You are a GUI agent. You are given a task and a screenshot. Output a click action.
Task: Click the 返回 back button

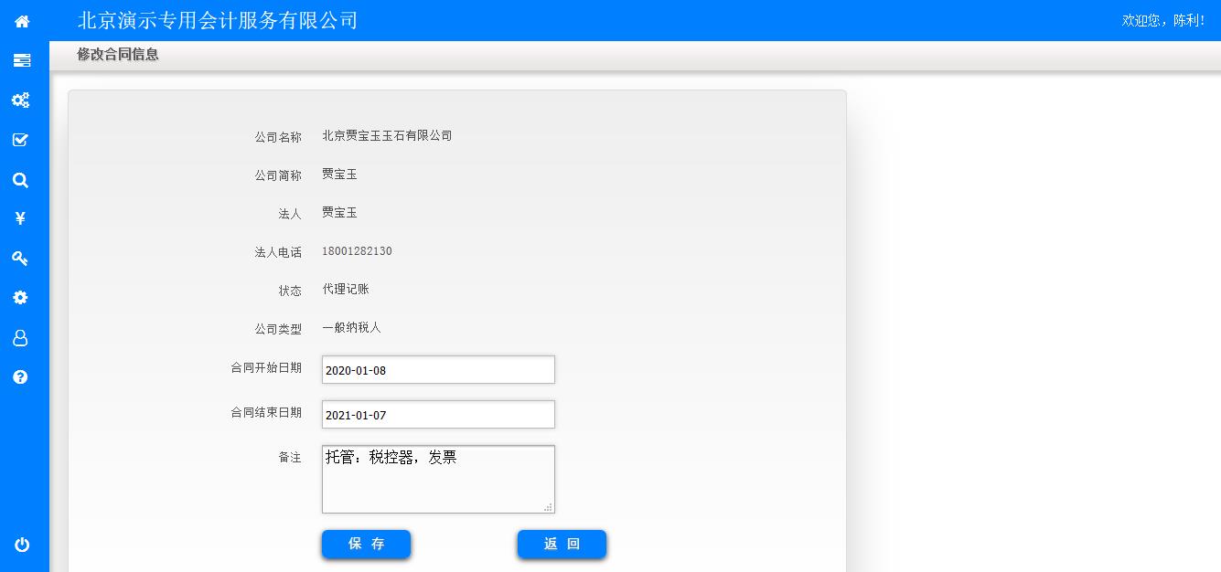pos(562,544)
